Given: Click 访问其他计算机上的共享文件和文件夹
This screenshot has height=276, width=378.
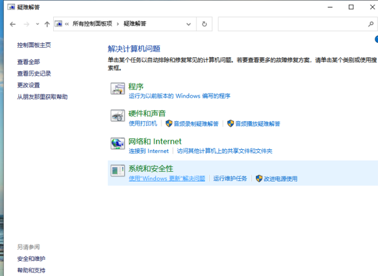Looking at the screenshot, I should pyautogui.click(x=224, y=151).
